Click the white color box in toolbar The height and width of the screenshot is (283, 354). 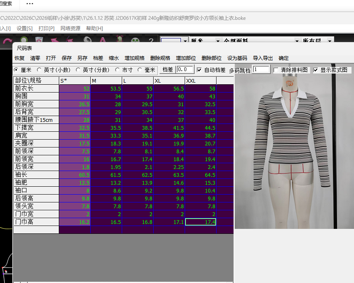tap(171, 41)
